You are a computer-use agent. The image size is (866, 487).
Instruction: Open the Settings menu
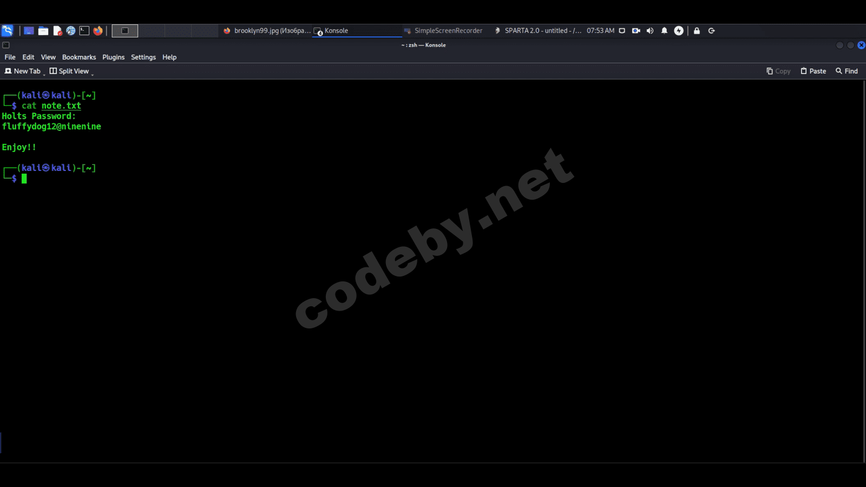pyautogui.click(x=143, y=57)
